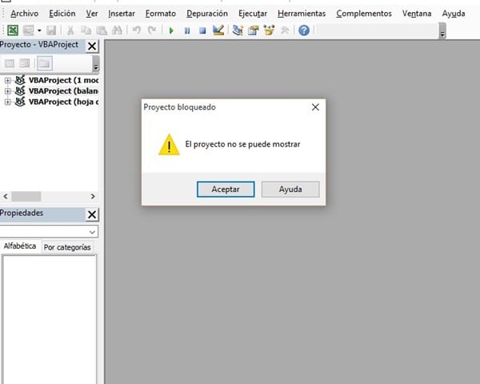Close the Proyecto - VBAProject panel
480x384 pixels.
click(x=92, y=46)
